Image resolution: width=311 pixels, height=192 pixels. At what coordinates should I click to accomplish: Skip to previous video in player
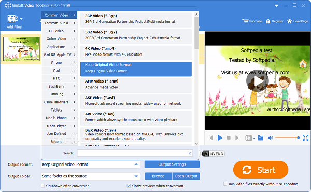click(211, 138)
